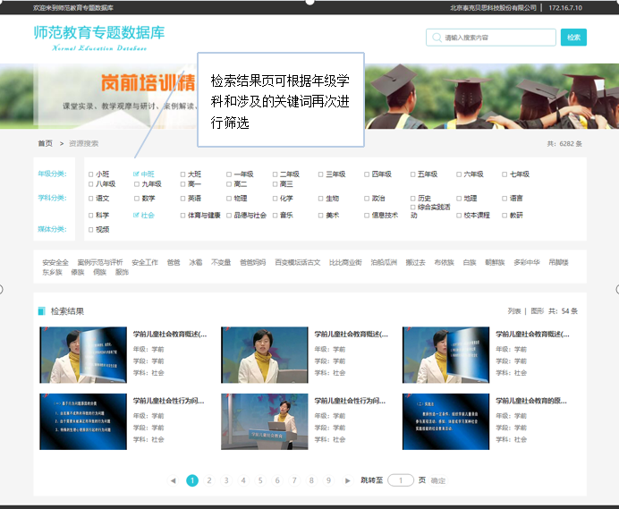The height and width of the screenshot is (509, 619).
Task: Click the 首页 breadcrumb link
Action: coord(45,143)
